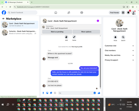The width and height of the screenshot is (139, 111).
Task: Expand the Privacy & support section
Action: pos(119,60)
